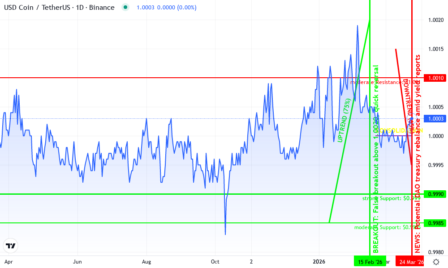448x268 pixels.
Task: Select the NEWS DAO treasury rebalance label
Action: click(x=418, y=154)
